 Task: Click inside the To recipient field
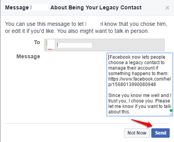tap(104, 45)
